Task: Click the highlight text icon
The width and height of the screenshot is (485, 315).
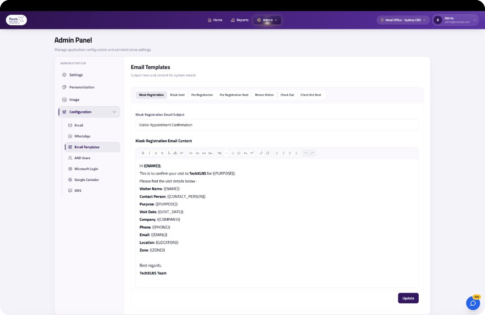Action: [x=175, y=153]
